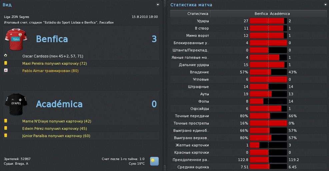Click the Владение possession bar
The width and height of the screenshot is (329, 171).
coord(268,72)
